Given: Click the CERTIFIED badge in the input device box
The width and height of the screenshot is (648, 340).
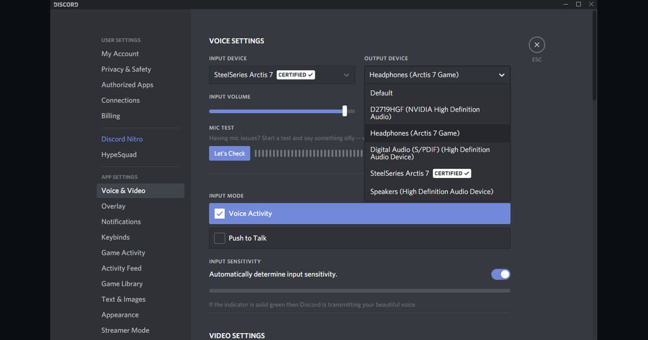Looking at the screenshot, I should [296, 75].
